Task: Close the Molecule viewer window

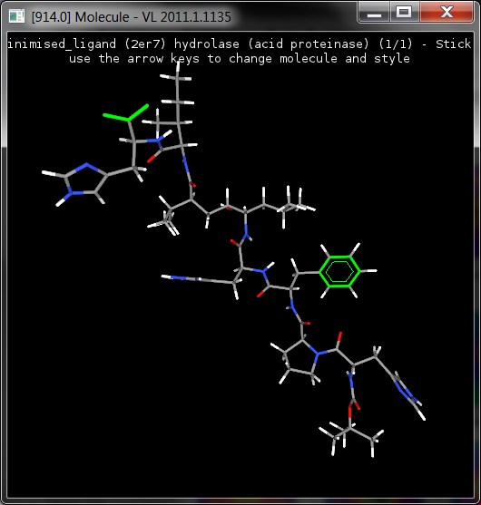Action: tap(447, 12)
